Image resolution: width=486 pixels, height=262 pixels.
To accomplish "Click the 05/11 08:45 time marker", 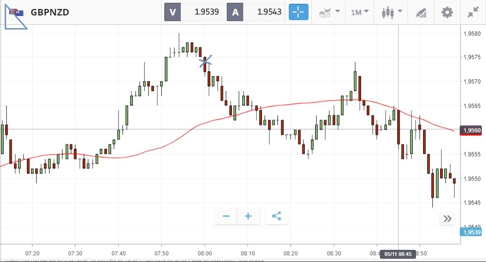I will (x=398, y=254).
